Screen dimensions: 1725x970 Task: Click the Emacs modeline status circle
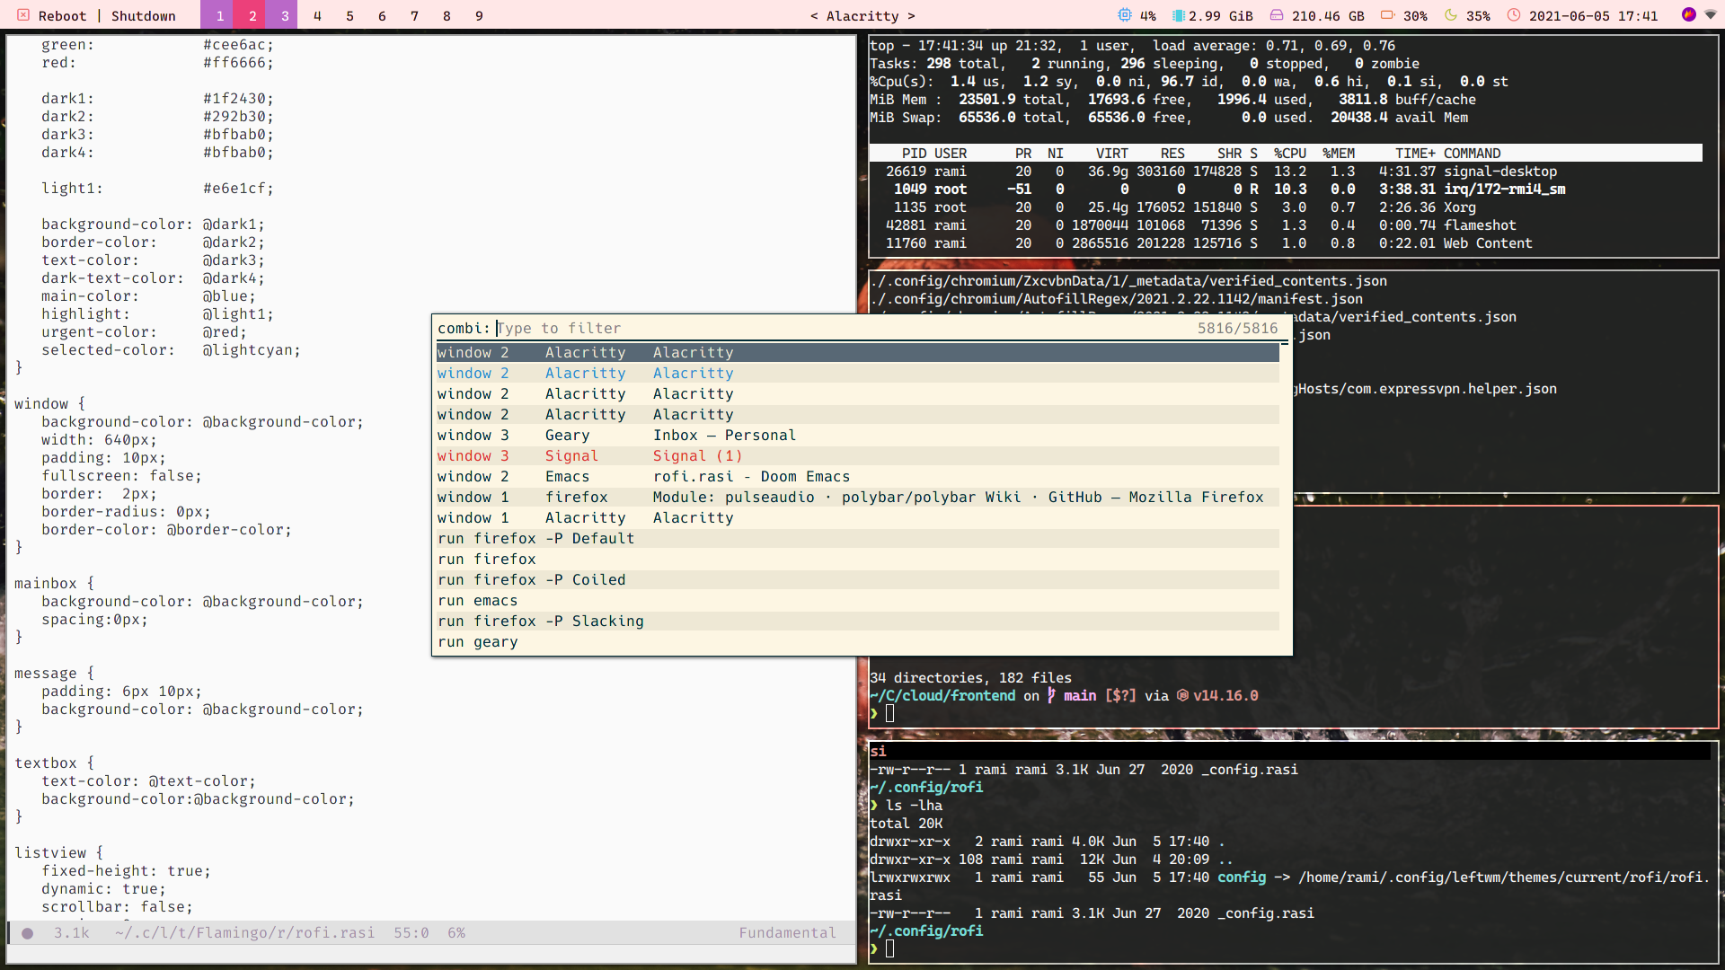(28, 933)
